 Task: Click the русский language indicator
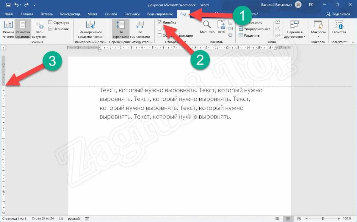point(74,218)
